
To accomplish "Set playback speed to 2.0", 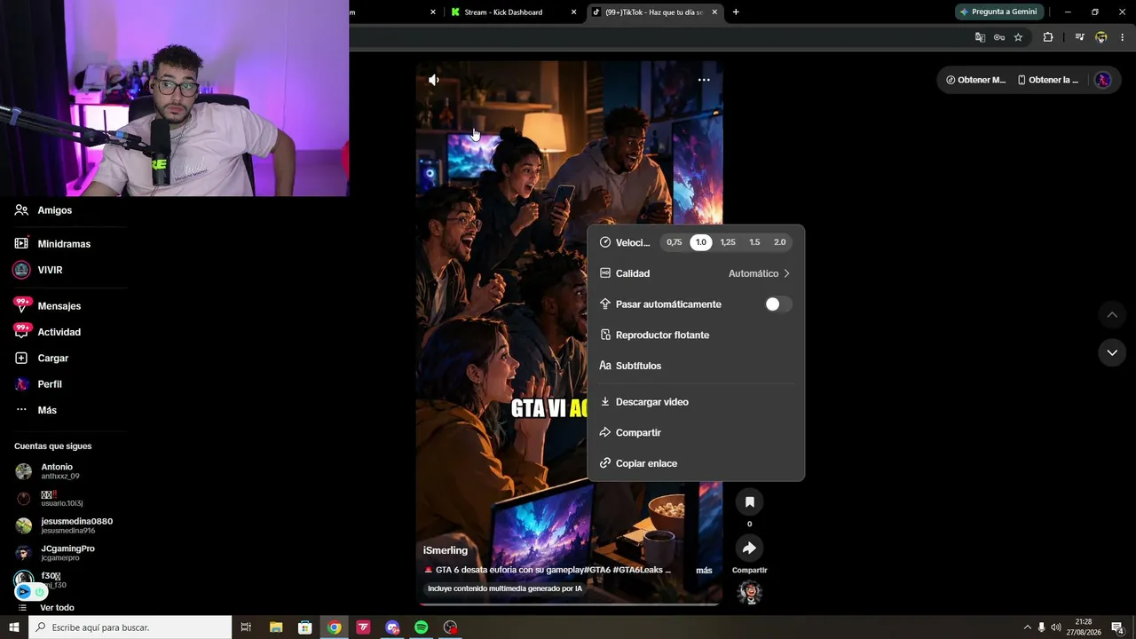I will [x=780, y=242].
